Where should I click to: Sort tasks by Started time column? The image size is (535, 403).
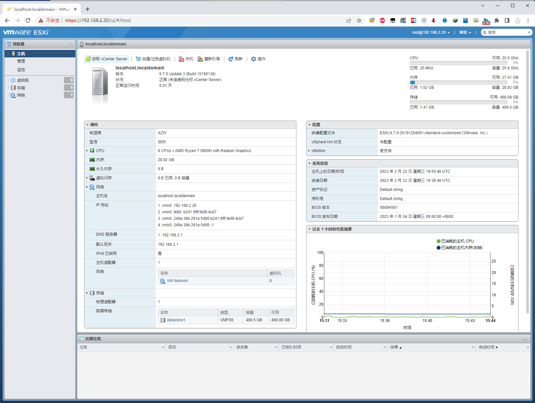click(x=360, y=347)
